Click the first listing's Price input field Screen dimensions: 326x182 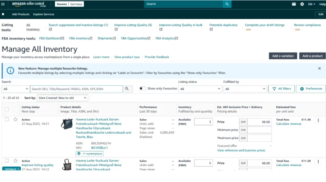click(259, 122)
